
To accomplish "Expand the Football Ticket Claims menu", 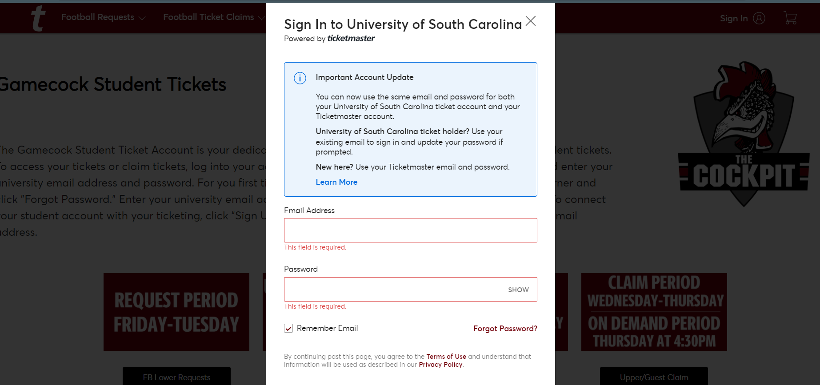I will pyautogui.click(x=213, y=17).
